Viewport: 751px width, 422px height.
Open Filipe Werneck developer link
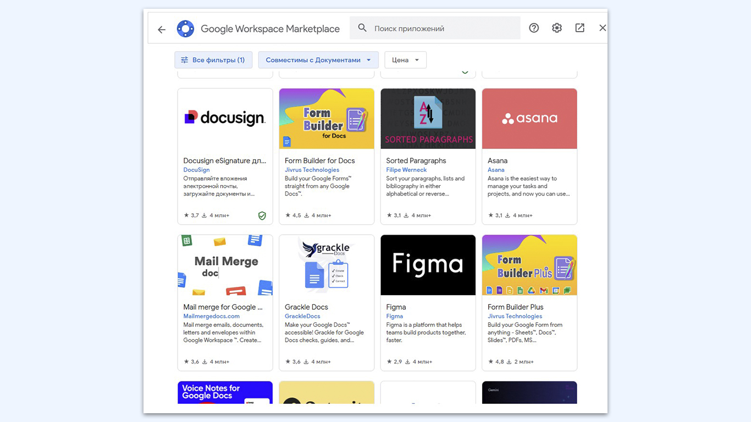point(406,170)
